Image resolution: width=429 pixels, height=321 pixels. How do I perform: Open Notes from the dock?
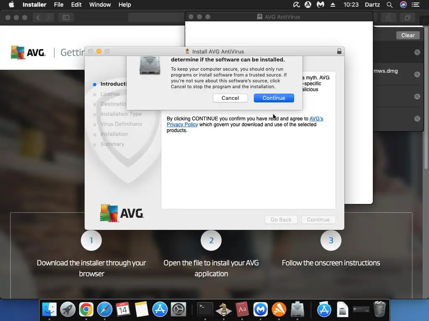click(141, 310)
